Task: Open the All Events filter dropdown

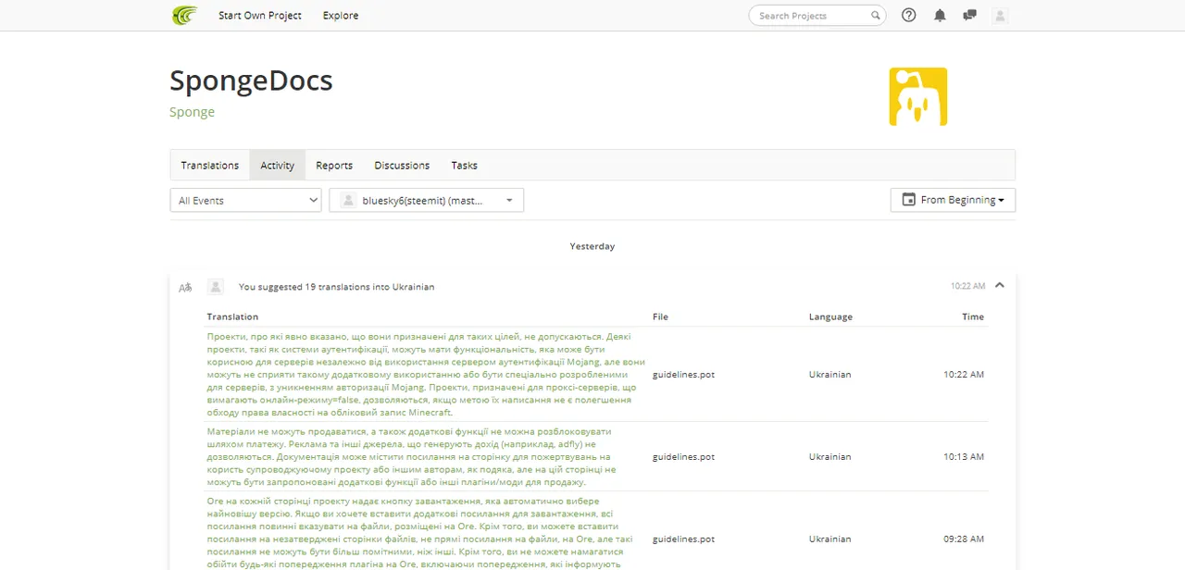Action: tap(245, 200)
